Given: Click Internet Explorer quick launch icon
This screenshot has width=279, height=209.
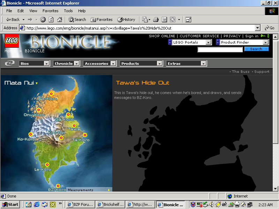Looking at the screenshot, I should 37,204.
